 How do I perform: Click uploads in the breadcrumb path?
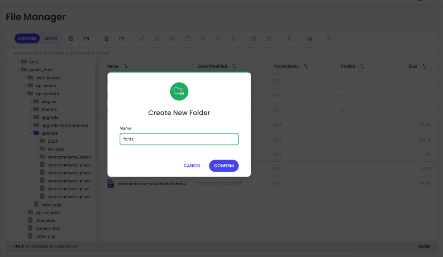pos(103,53)
